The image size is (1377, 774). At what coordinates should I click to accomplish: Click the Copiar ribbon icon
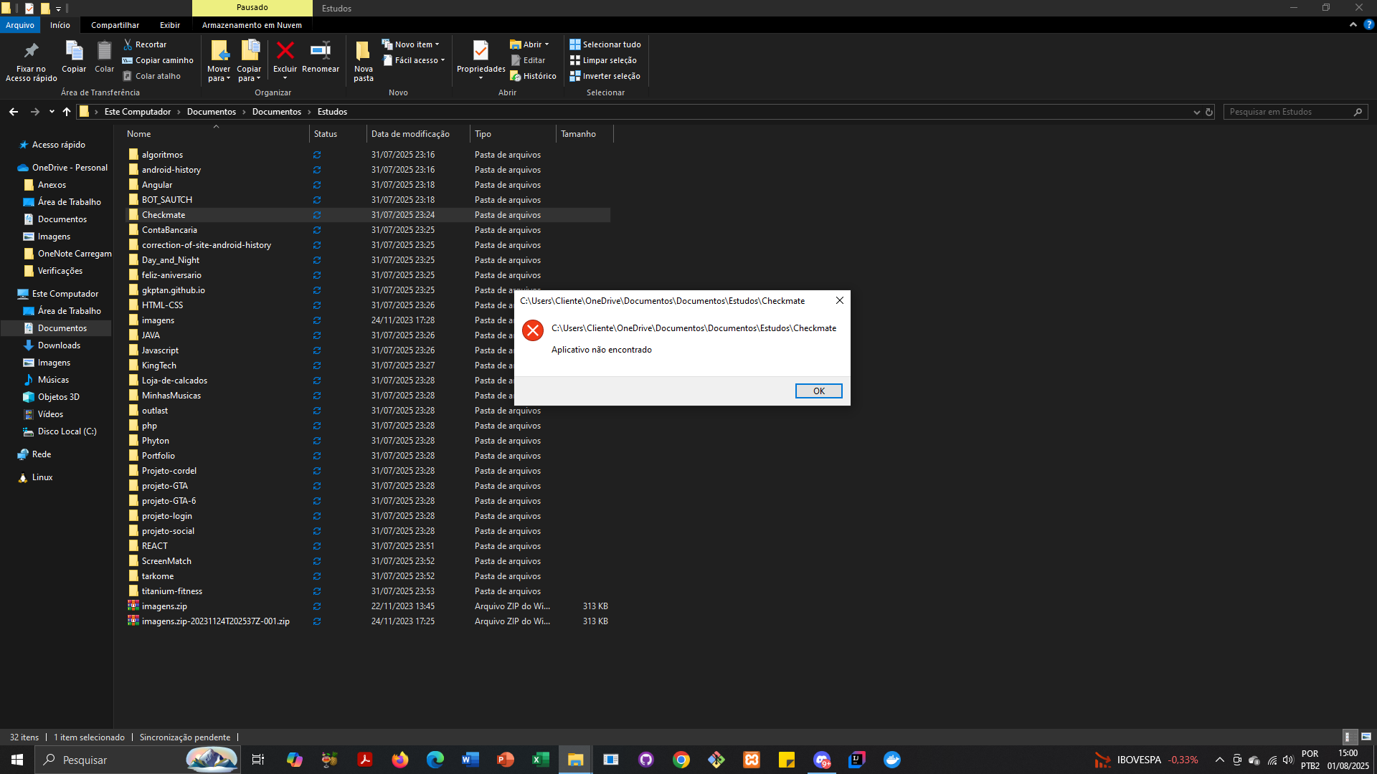coord(74,51)
